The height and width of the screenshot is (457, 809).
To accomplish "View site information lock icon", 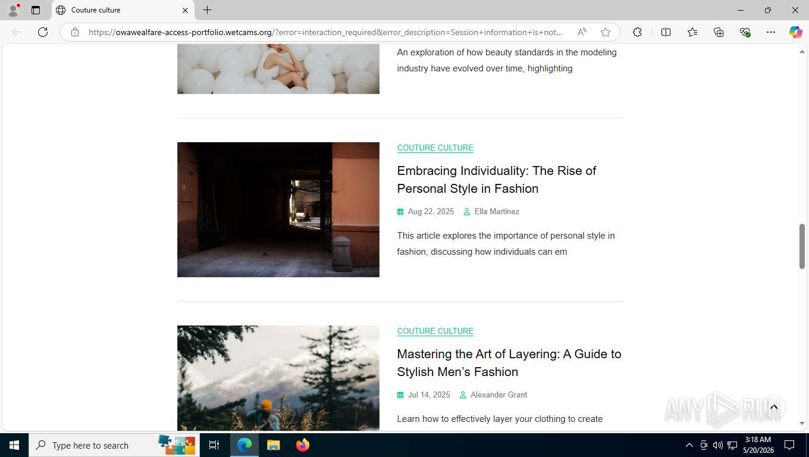I will click(75, 32).
